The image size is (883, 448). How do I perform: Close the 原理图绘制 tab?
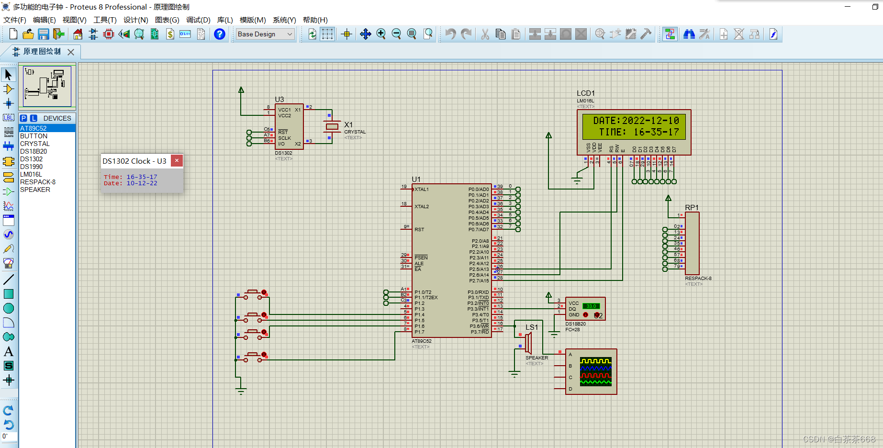(71, 52)
